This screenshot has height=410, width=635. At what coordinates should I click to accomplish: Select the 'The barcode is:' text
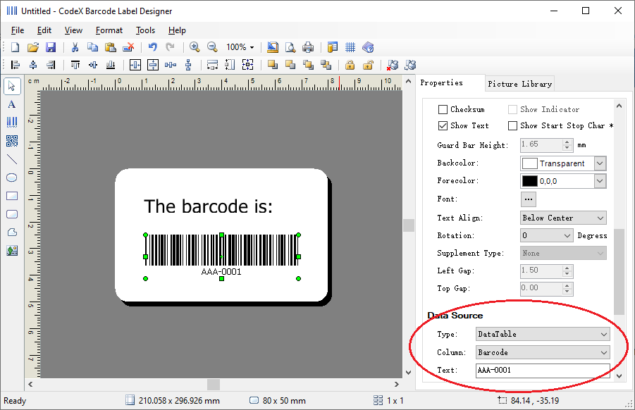208,206
